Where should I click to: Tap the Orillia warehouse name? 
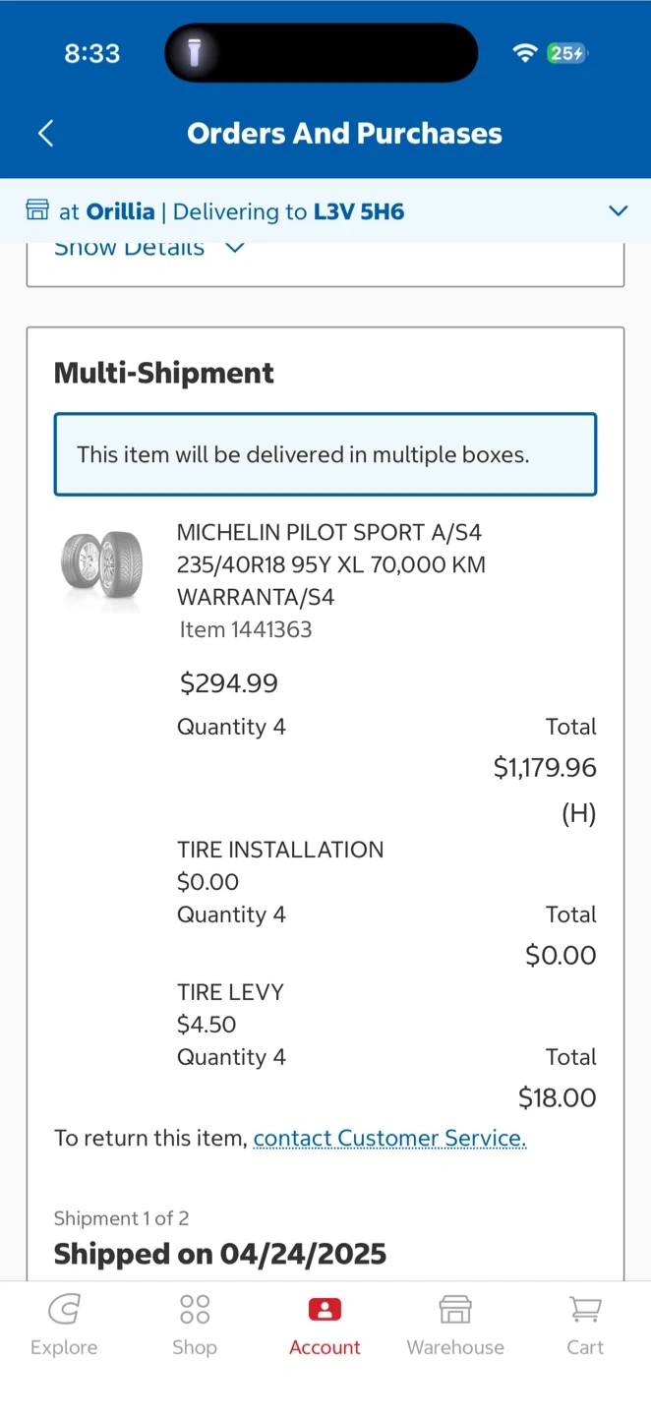pos(120,211)
